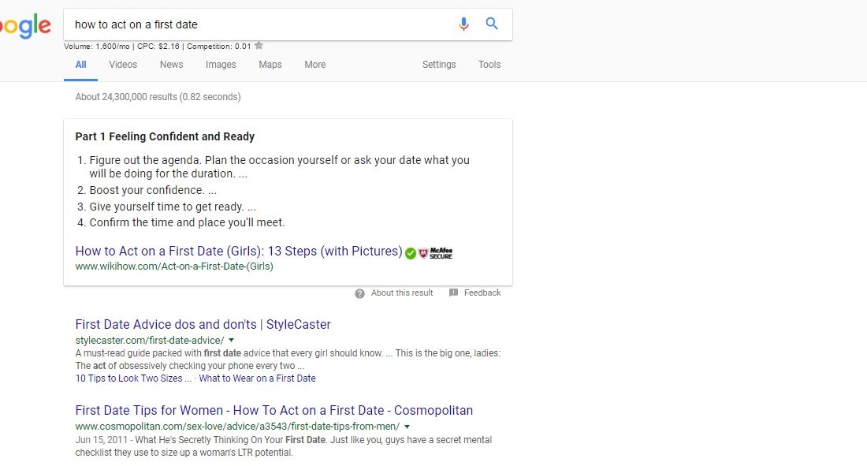This screenshot has width=867, height=466.
Task: Open Settings in search toolbar
Action: [x=439, y=65]
